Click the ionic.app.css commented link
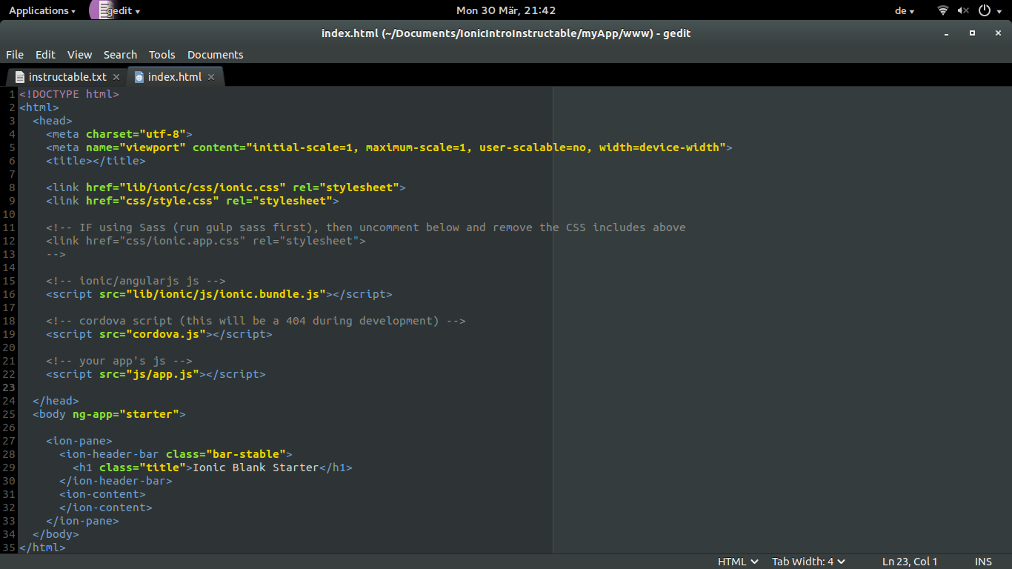The height and width of the screenshot is (569, 1012). (206, 241)
